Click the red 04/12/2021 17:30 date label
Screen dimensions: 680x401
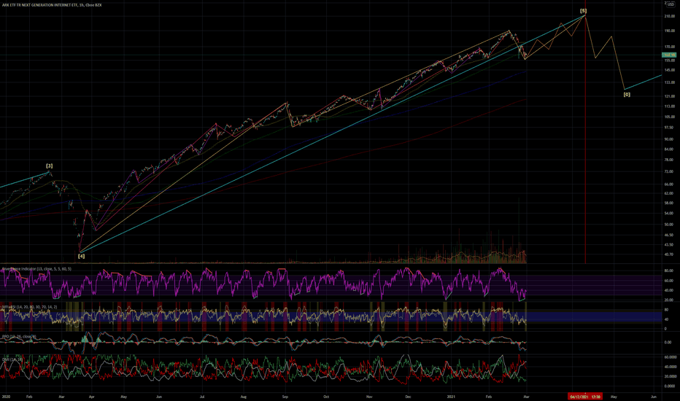pyautogui.click(x=585, y=397)
